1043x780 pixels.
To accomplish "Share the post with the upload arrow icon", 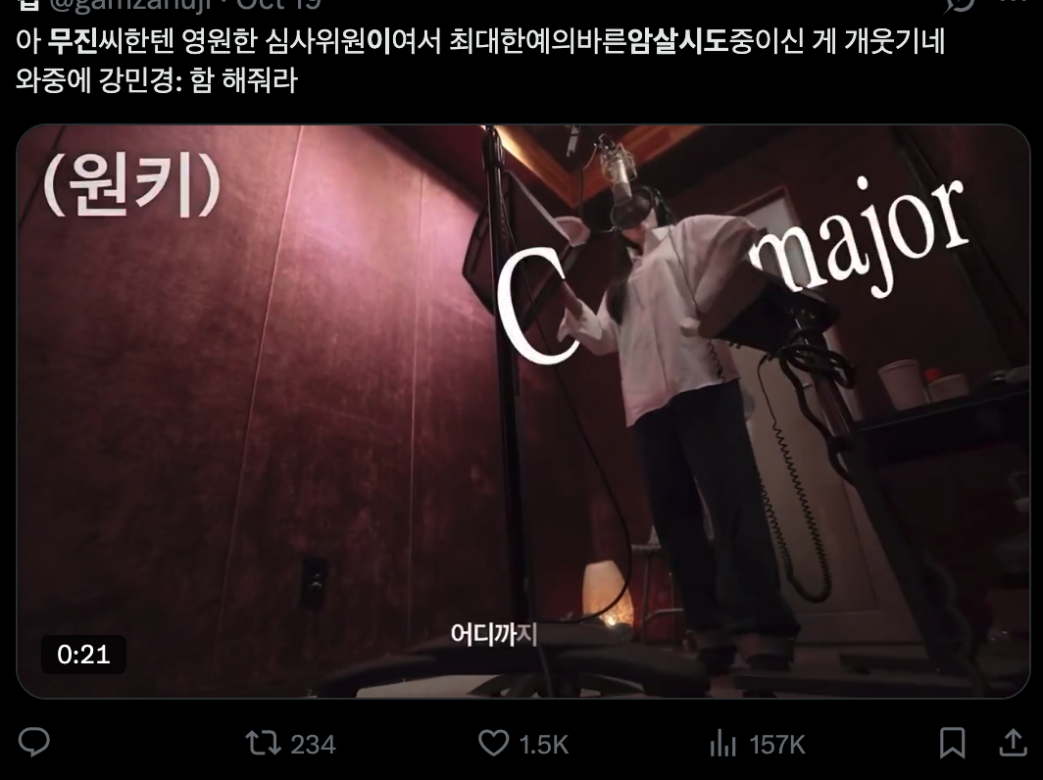I will point(1013,742).
